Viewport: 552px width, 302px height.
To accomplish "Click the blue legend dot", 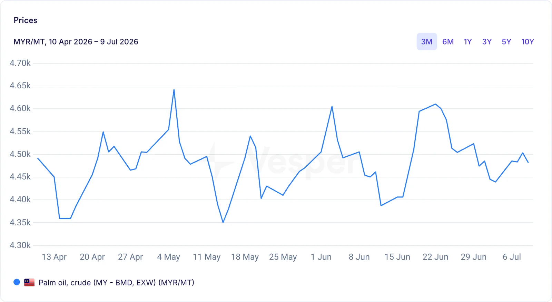I will click(x=17, y=282).
